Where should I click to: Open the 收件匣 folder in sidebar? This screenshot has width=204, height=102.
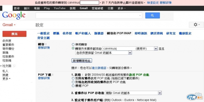(7, 41)
